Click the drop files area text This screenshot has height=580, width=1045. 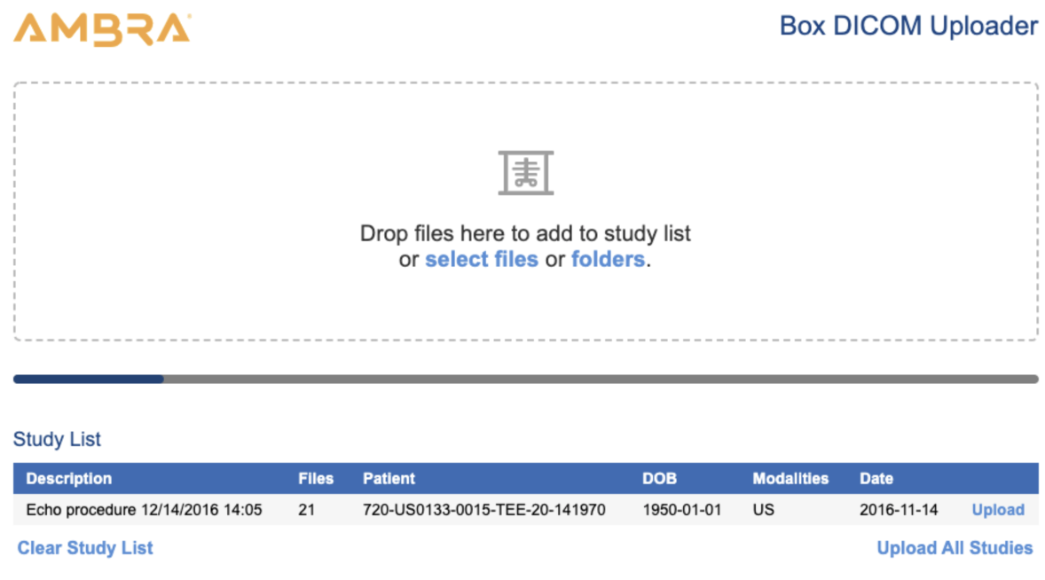(x=525, y=234)
